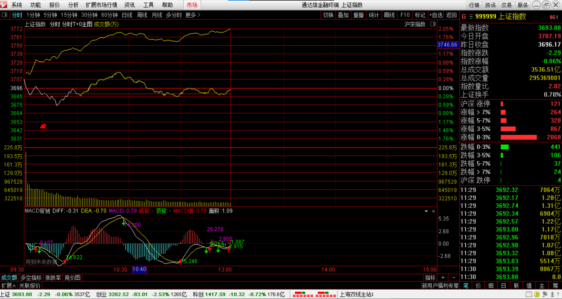Open the 报价 menu
The height and width of the screenshot is (299, 562).
click(54, 5)
